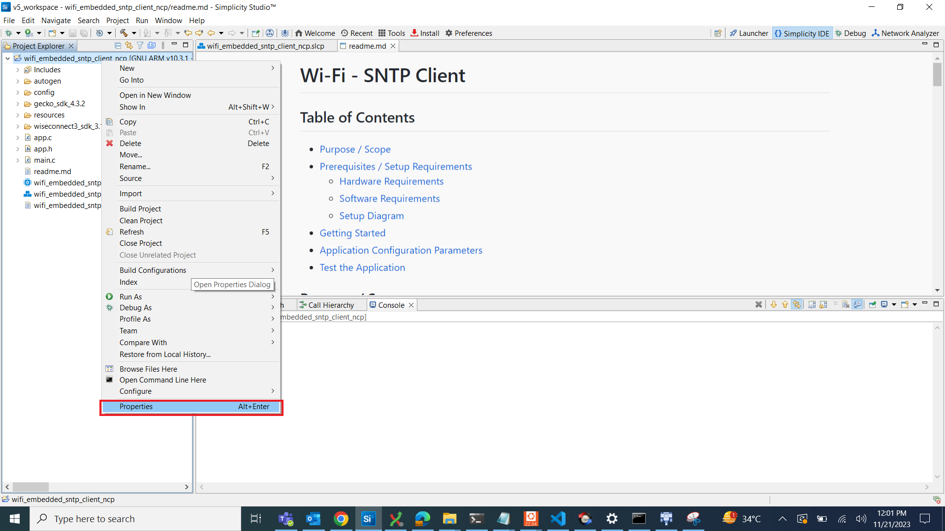Expand the gecko_sdk_4.3.2 folder

(18, 104)
